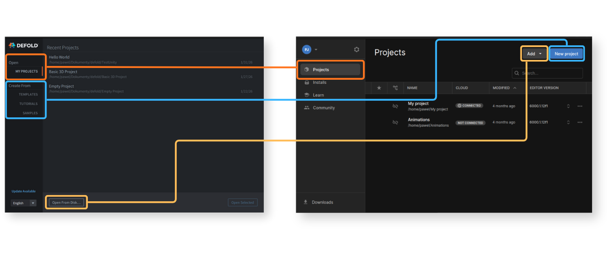Viewport: 607px width, 255px height.
Task: Open three-dot menu for Animations project
Action: tap(580, 122)
